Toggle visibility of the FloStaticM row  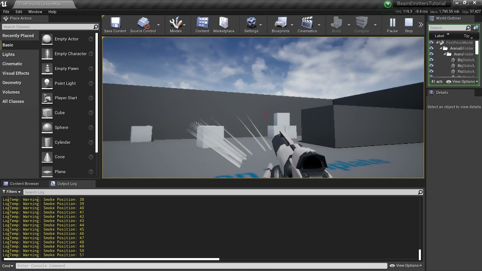pos(432,72)
